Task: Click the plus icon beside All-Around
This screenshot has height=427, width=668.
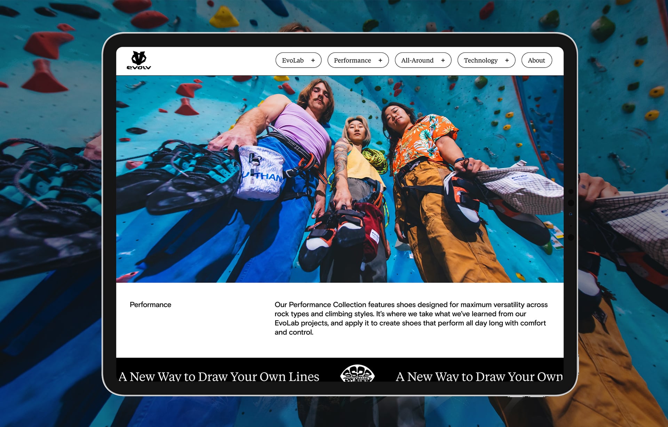Action: pos(443,61)
